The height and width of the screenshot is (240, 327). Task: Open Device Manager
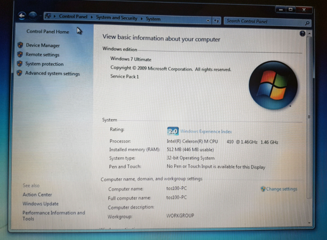pos(43,45)
